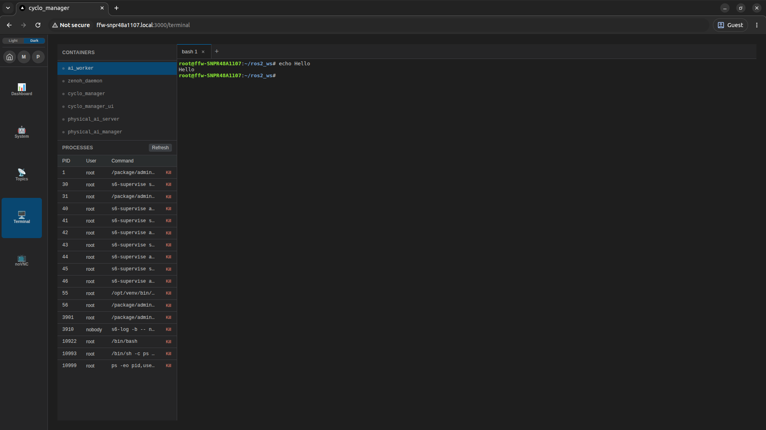
Task: Click the nobody user cell
Action: point(94,330)
